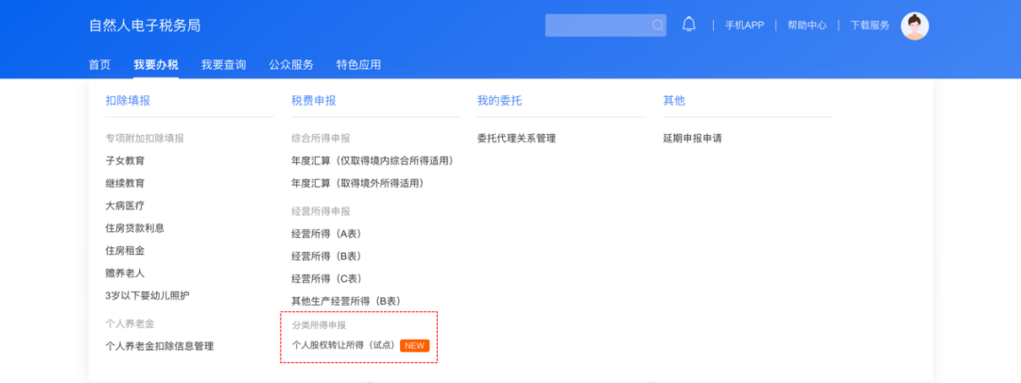Screen dimensions: 1021x383
Task: Open 下载服务 link
Action: pyautogui.click(x=870, y=25)
